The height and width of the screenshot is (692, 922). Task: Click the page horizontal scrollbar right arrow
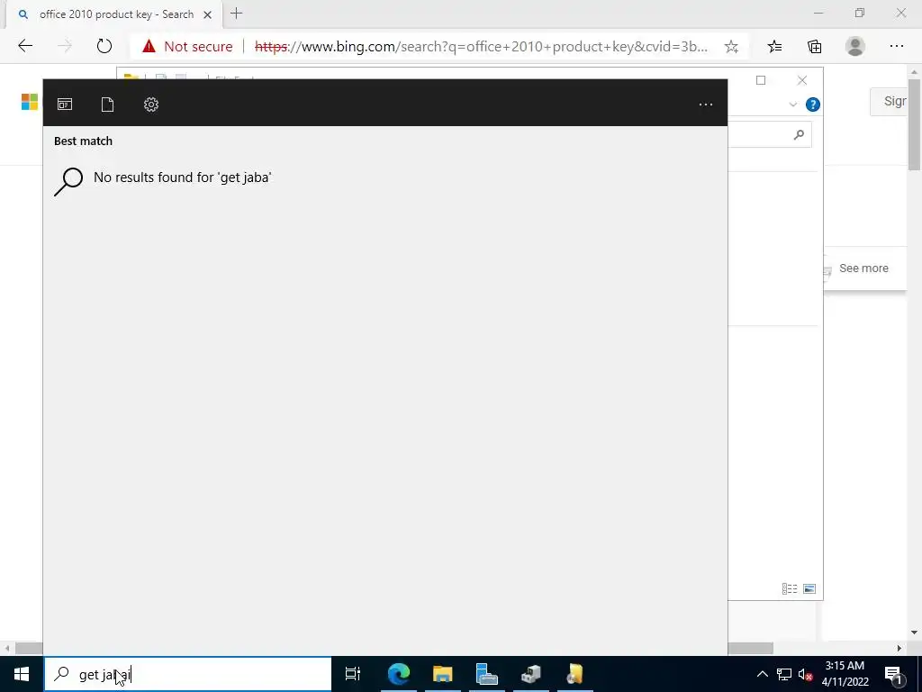[899, 649]
